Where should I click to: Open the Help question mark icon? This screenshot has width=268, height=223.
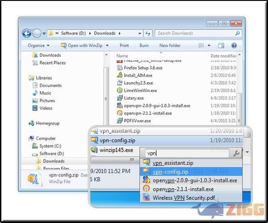[x=234, y=45]
